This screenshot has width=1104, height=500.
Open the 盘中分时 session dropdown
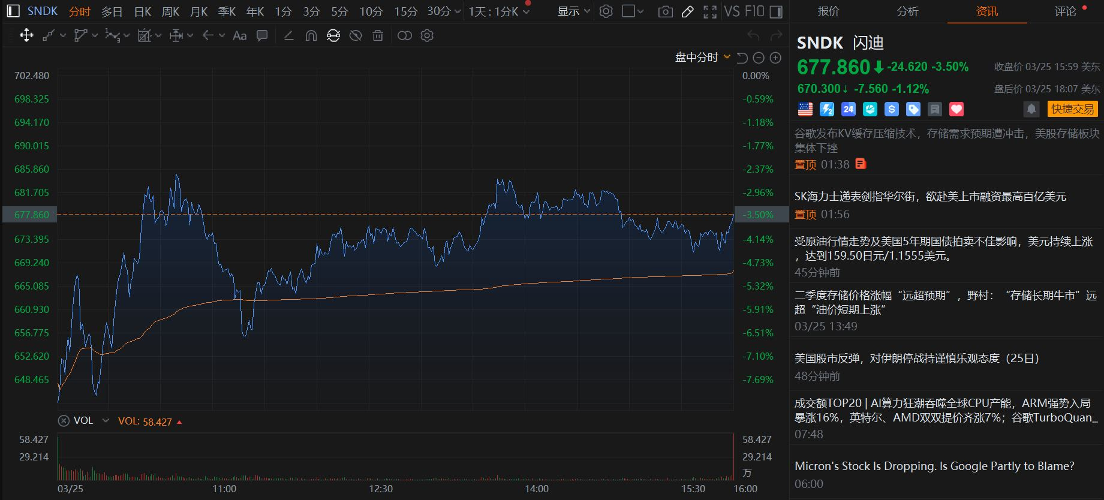(703, 58)
